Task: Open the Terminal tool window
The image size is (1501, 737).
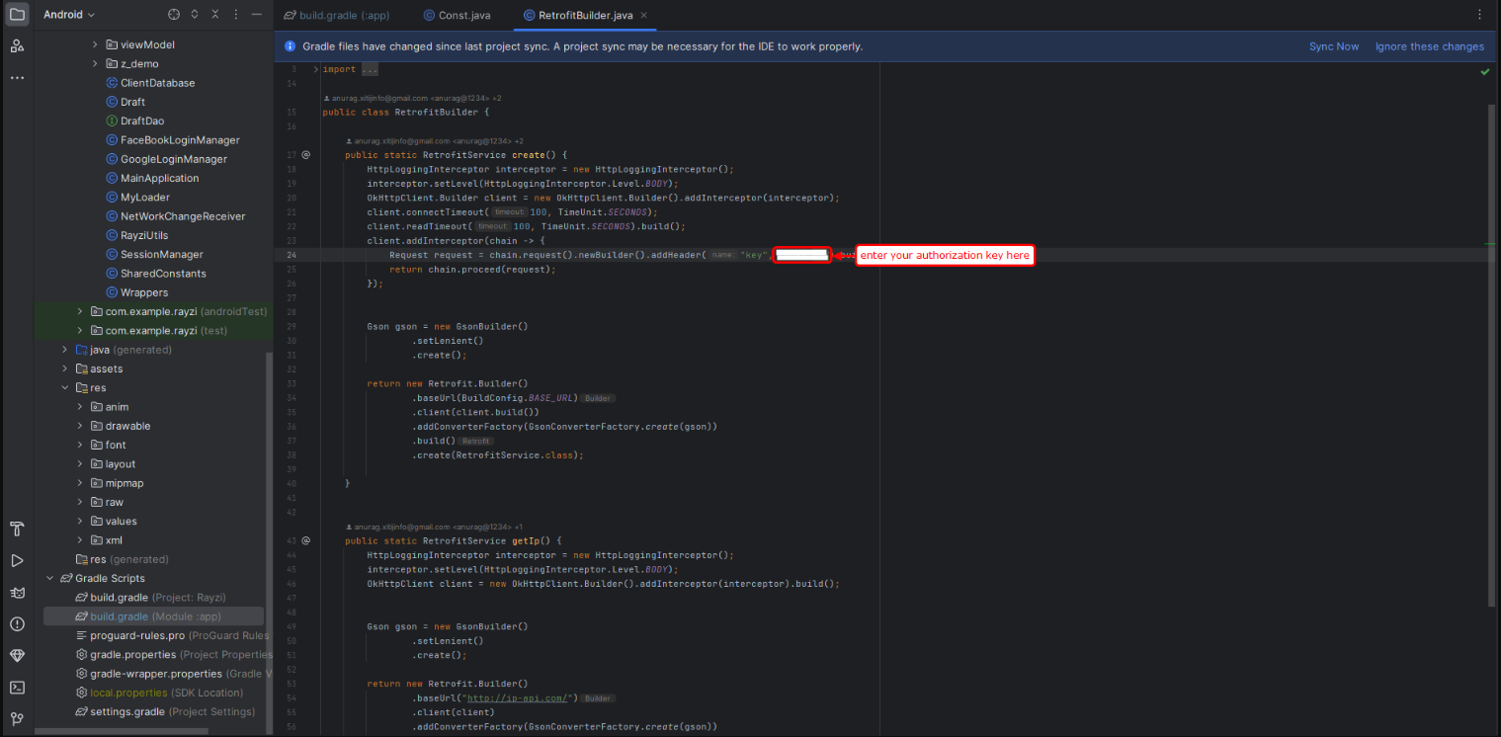Action: click(17, 688)
